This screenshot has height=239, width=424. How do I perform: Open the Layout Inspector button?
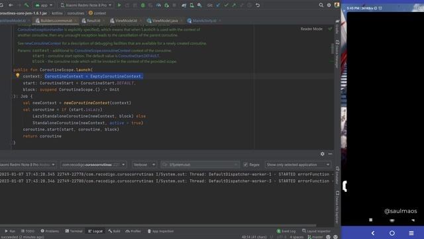[316, 231]
